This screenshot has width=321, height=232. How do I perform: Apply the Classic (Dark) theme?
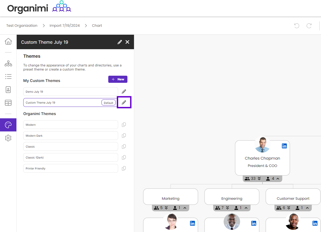pos(71,157)
